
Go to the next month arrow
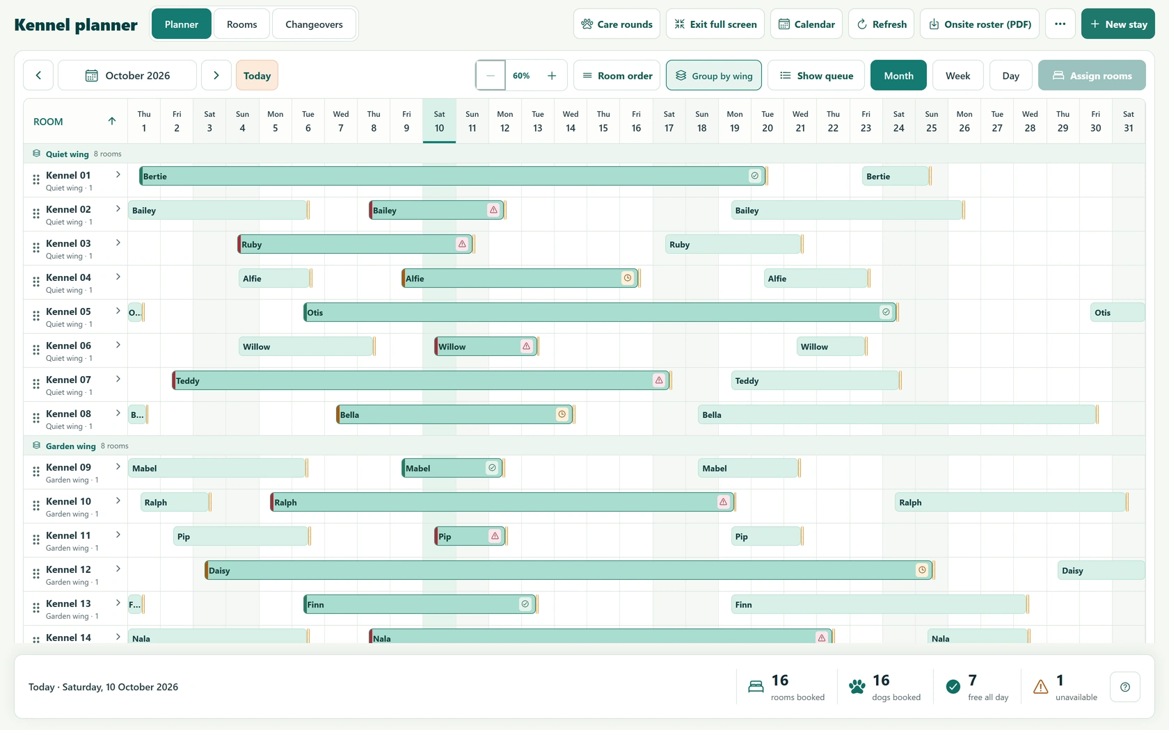(216, 75)
